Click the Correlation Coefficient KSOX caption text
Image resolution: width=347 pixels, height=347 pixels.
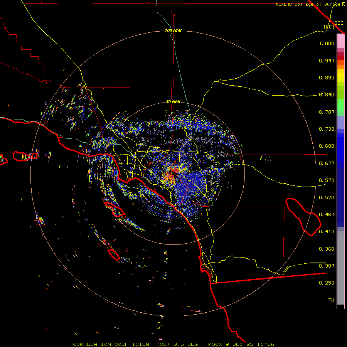click(173, 344)
